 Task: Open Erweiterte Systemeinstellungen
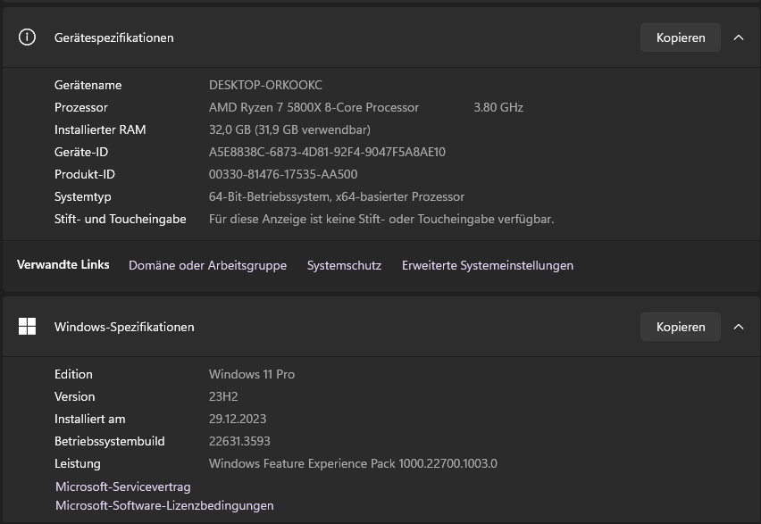point(487,265)
